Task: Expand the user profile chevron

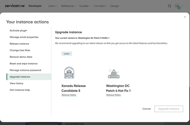Action: (182, 6)
